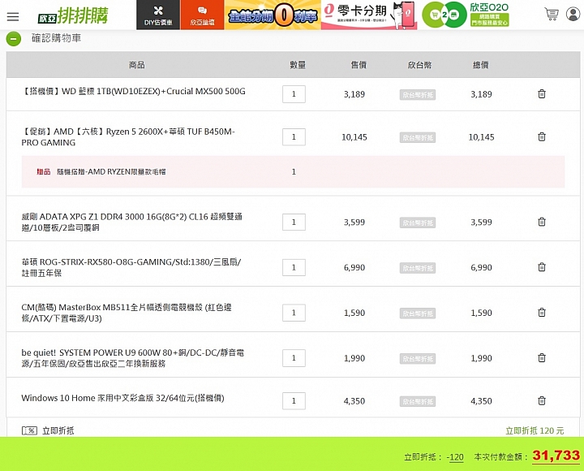Open the 欣亞O2O banner
The width and height of the screenshot is (584, 471).
pos(466,15)
